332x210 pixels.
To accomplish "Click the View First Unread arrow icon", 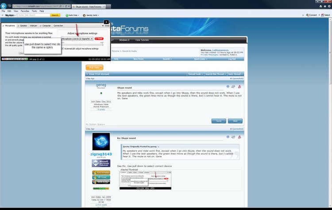I will click(x=87, y=74).
